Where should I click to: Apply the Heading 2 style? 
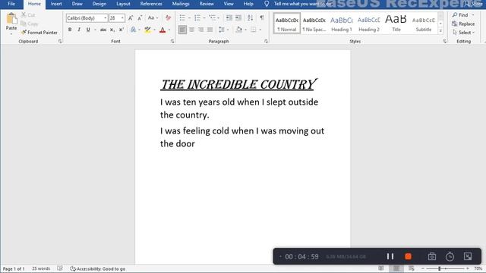pyautogui.click(x=368, y=24)
